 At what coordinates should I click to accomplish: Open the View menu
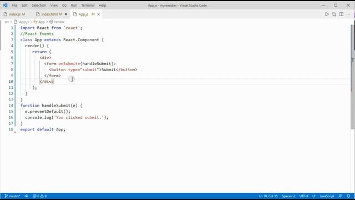point(54,5)
